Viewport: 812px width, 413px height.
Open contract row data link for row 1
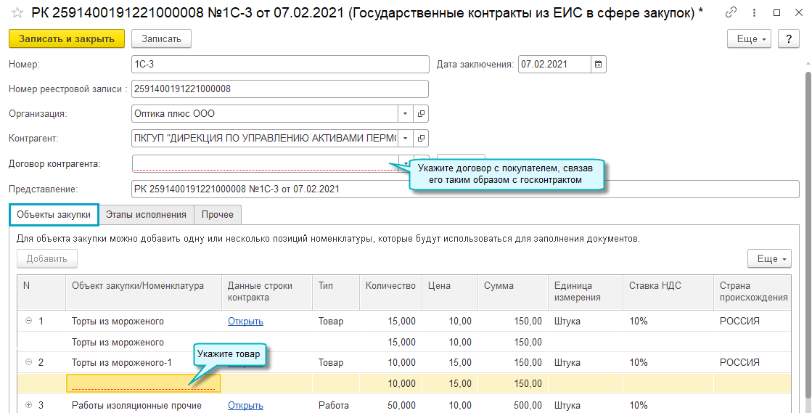245,322
